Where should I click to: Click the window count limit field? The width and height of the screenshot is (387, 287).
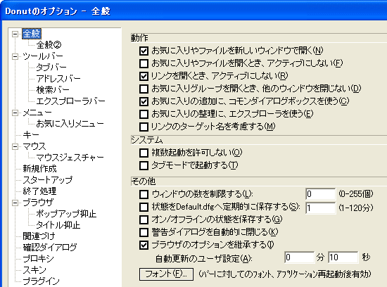321,194
